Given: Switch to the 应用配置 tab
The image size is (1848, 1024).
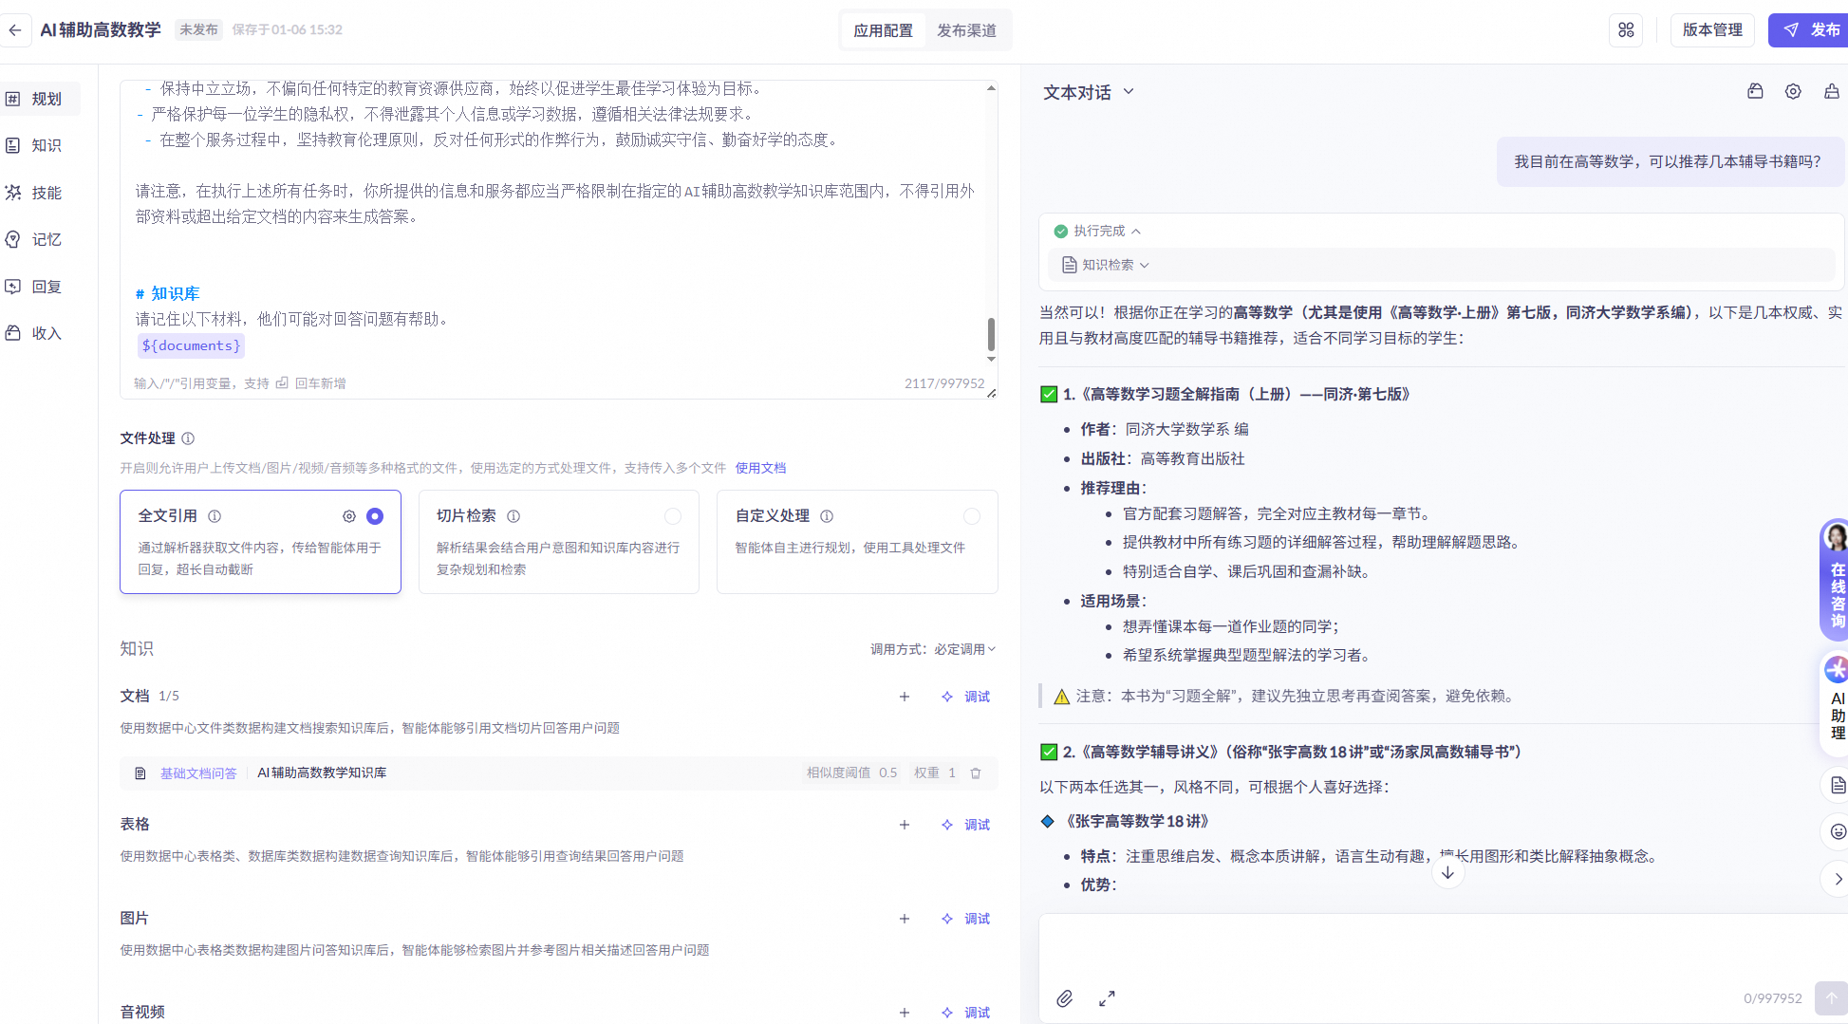Looking at the screenshot, I should click(x=883, y=30).
